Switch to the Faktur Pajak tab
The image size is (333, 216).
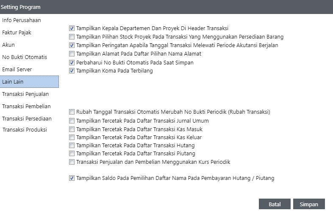[17, 33]
